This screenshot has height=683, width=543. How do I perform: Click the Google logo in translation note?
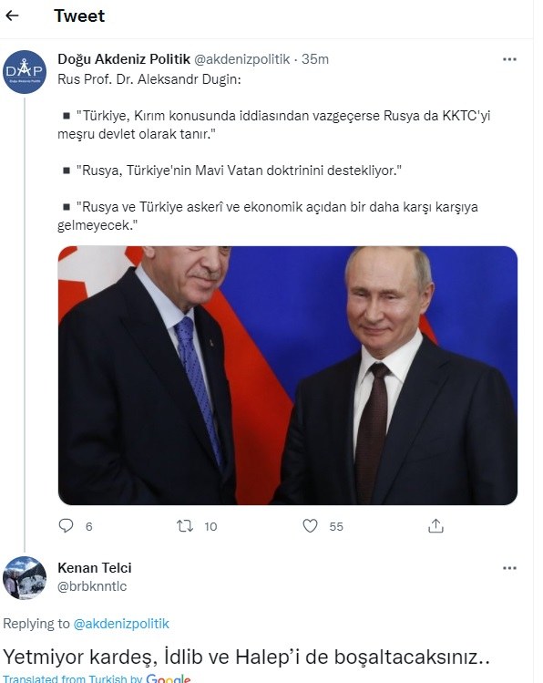(169, 678)
